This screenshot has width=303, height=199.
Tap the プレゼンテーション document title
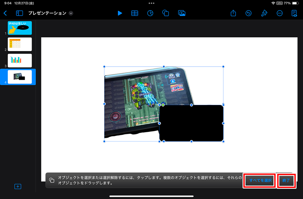(47, 13)
